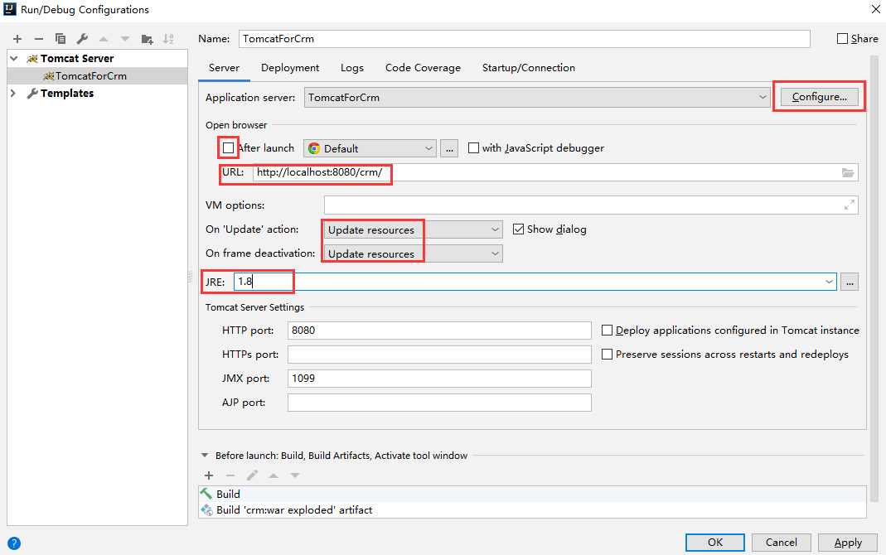Click into the HTTP port field
The width and height of the screenshot is (886, 555).
click(439, 331)
